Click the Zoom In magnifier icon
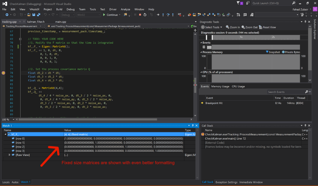 [228, 27]
